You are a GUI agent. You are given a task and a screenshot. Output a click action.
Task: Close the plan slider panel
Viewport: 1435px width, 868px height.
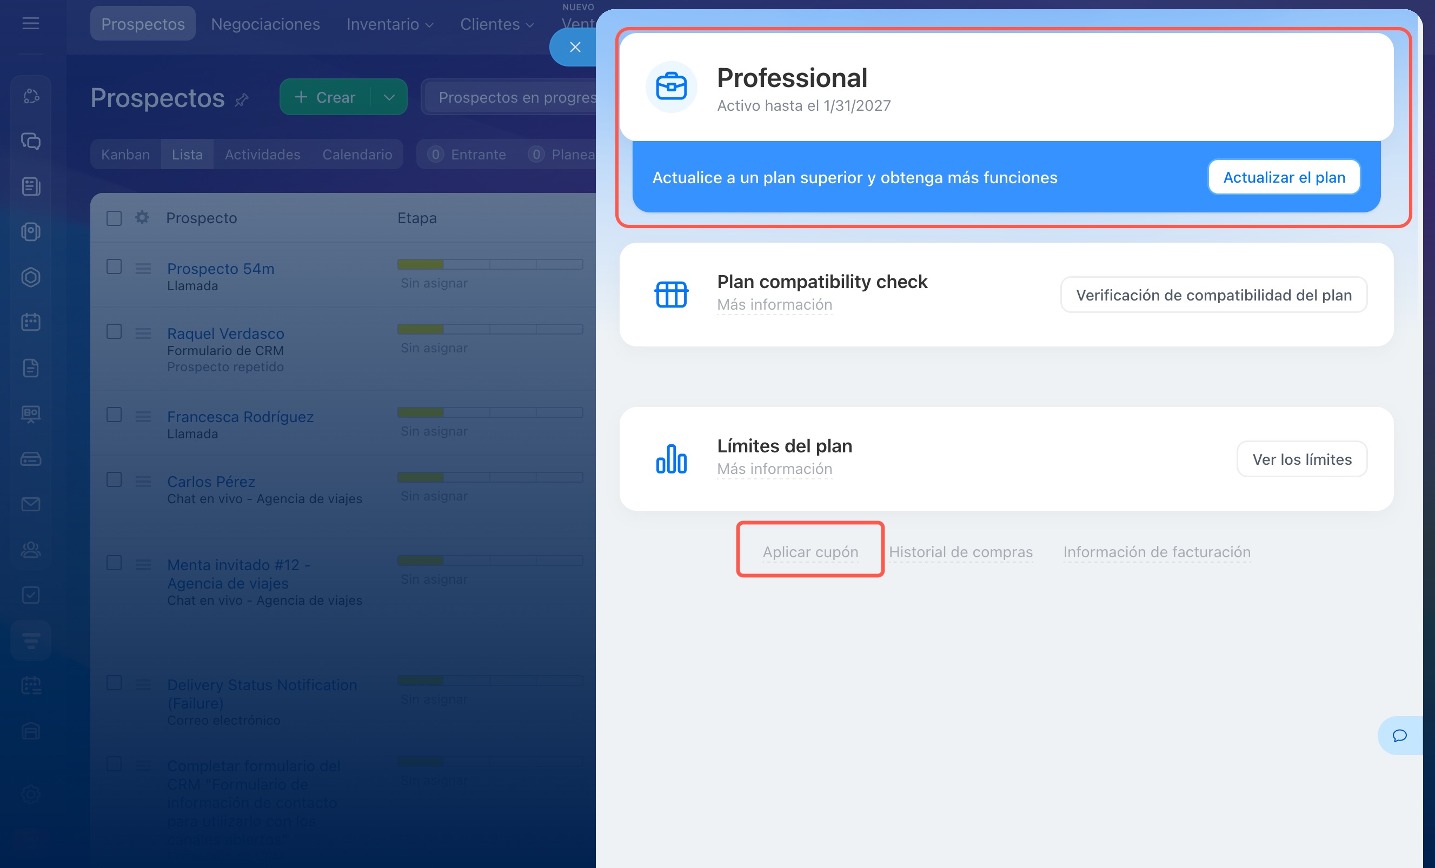pyautogui.click(x=574, y=47)
